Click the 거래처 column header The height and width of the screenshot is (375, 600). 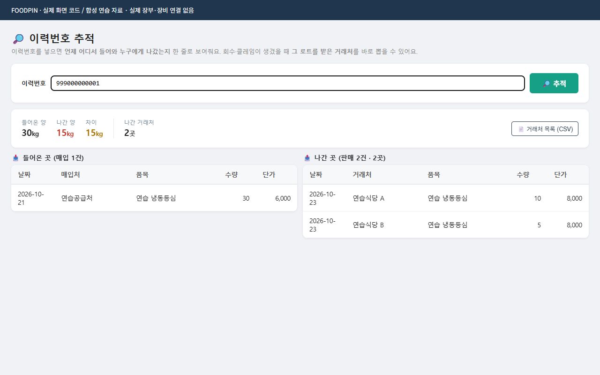click(x=362, y=175)
